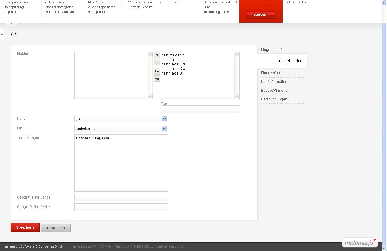The height and width of the screenshot is (251, 387).
Task: Open the Berechtigungen tab
Action: pyautogui.click(x=274, y=99)
